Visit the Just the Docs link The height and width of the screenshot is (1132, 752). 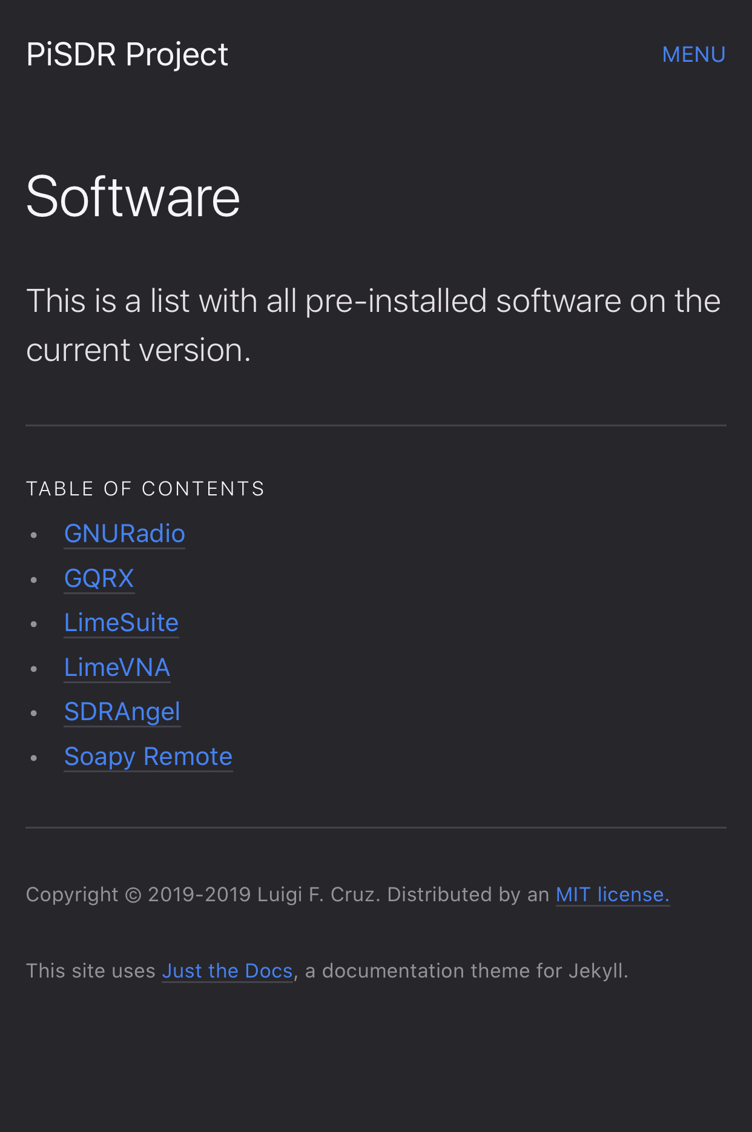pyautogui.click(x=227, y=971)
